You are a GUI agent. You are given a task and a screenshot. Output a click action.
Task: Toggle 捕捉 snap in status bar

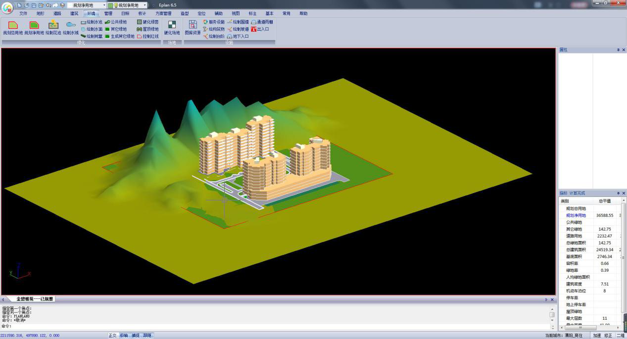point(136,336)
